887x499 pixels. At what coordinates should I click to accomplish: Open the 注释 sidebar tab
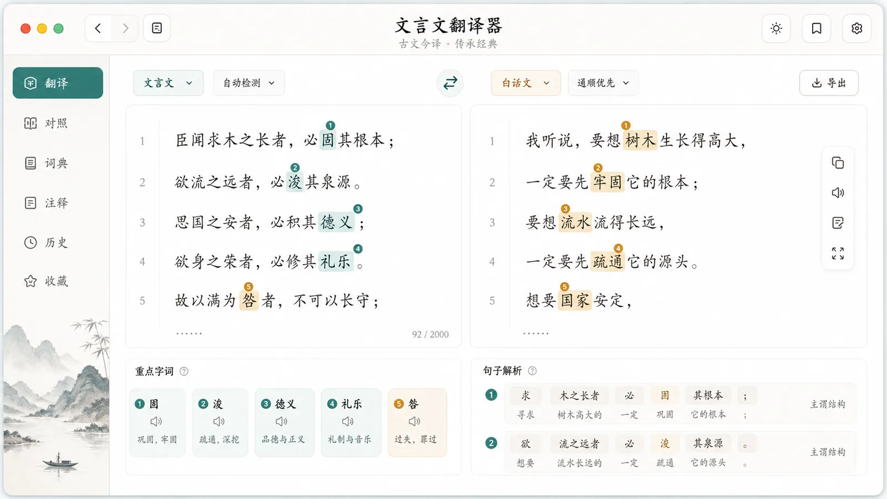[x=58, y=203]
